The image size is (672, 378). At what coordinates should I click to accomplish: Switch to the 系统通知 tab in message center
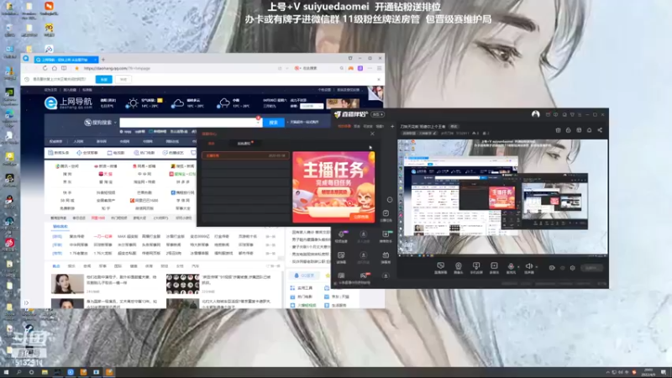click(x=244, y=143)
